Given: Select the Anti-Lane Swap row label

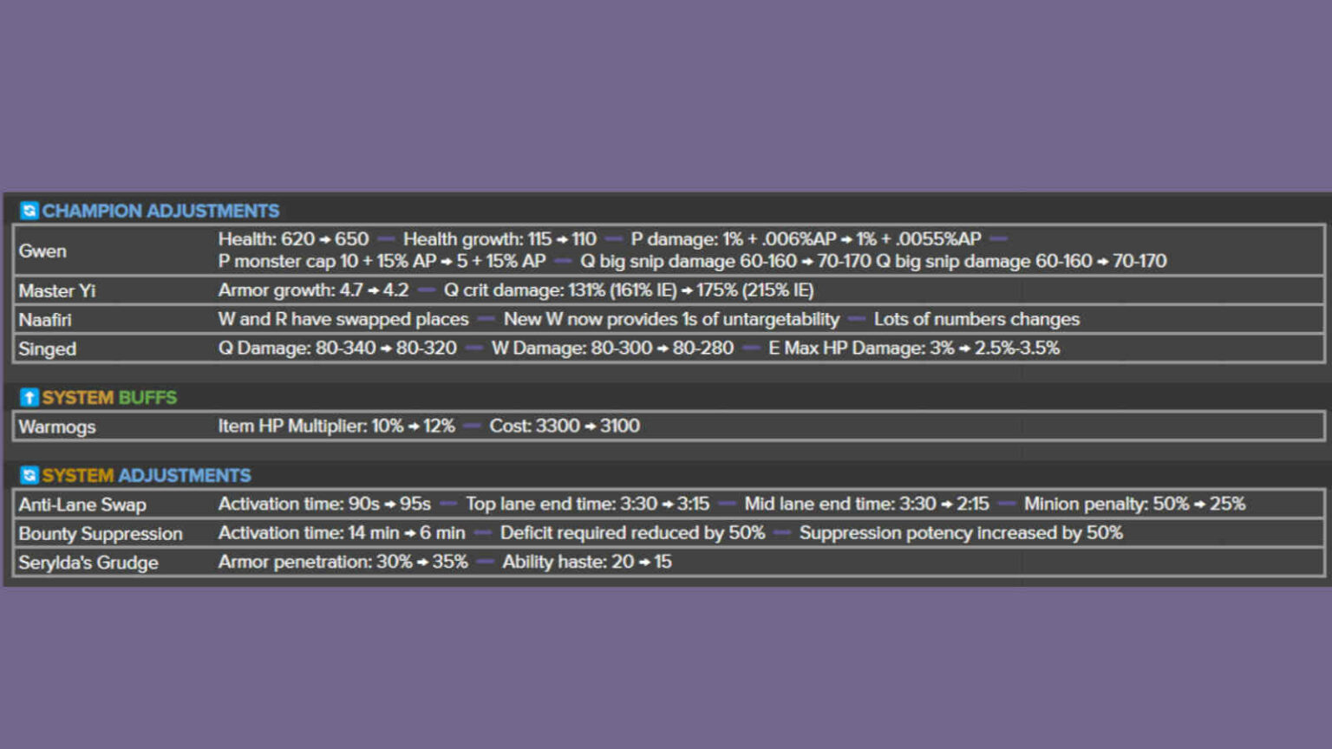Looking at the screenshot, I should click(82, 505).
